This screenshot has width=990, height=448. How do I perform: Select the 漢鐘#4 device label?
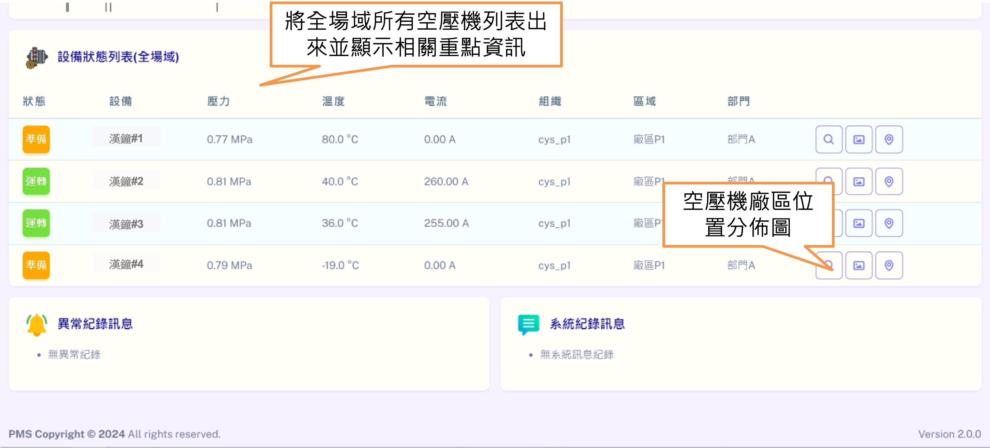(x=126, y=264)
